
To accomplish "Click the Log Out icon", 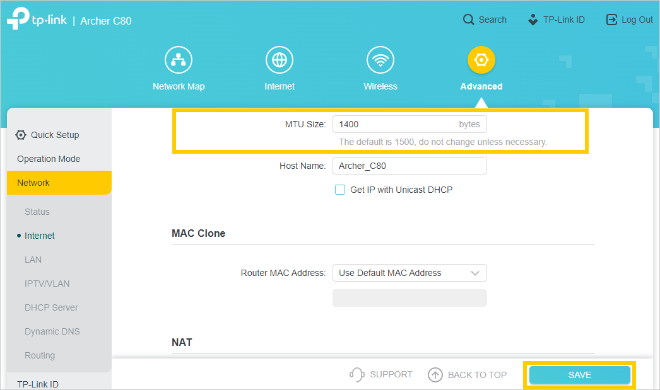I will pos(611,20).
